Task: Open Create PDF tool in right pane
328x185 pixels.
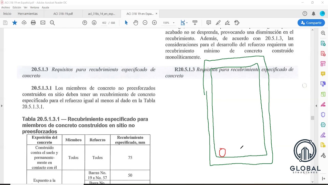Action: 323,53
